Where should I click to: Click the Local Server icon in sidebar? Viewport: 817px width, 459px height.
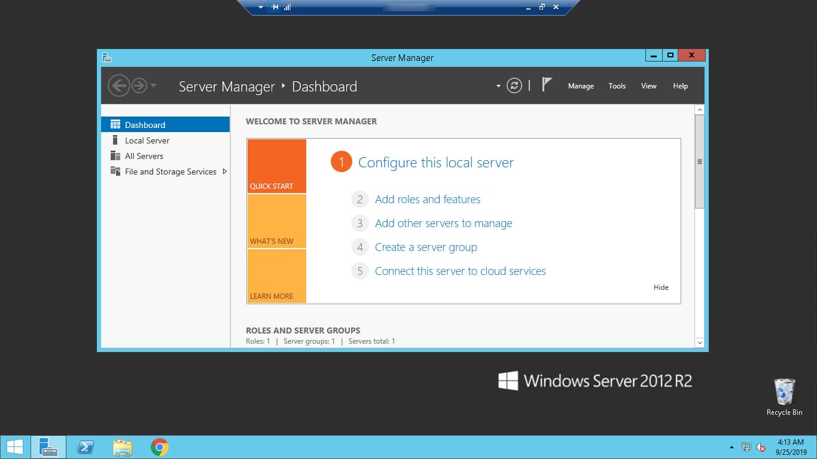click(x=115, y=140)
